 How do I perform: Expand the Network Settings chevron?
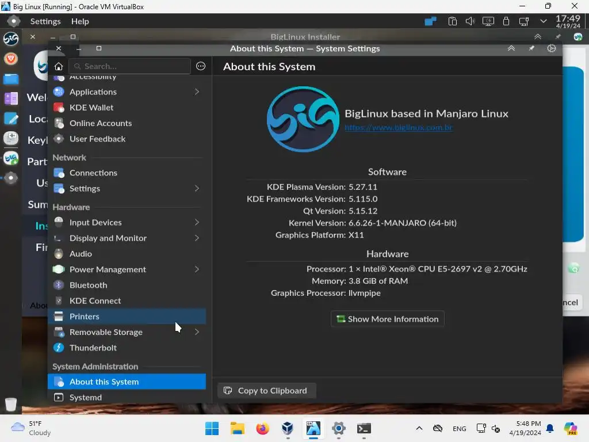tap(197, 188)
